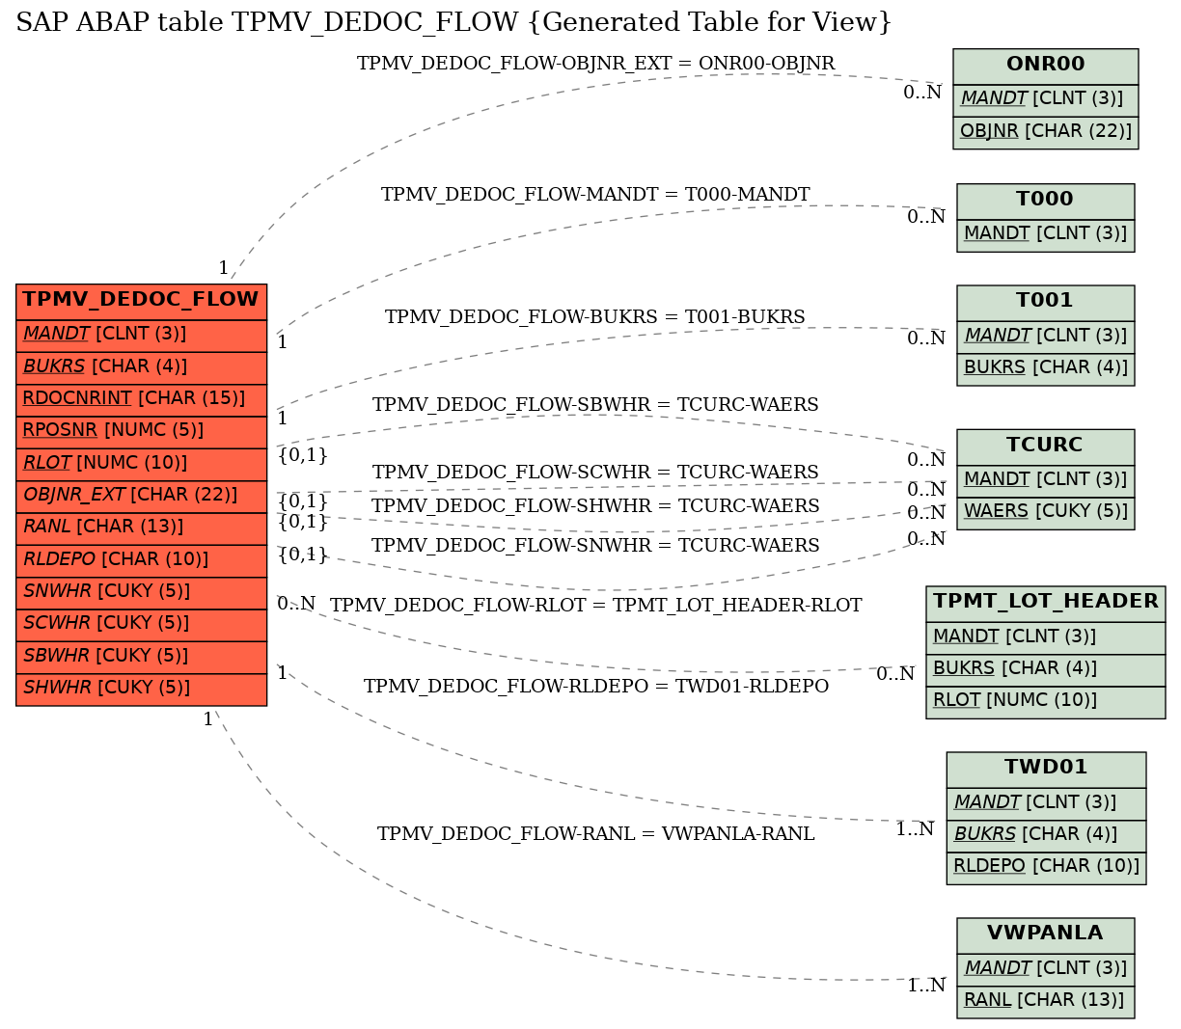The width and height of the screenshot is (1181, 1029).
Task: Click WAERS [CUKY (5)] in TCURC table
Action: pyautogui.click(x=1046, y=512)
